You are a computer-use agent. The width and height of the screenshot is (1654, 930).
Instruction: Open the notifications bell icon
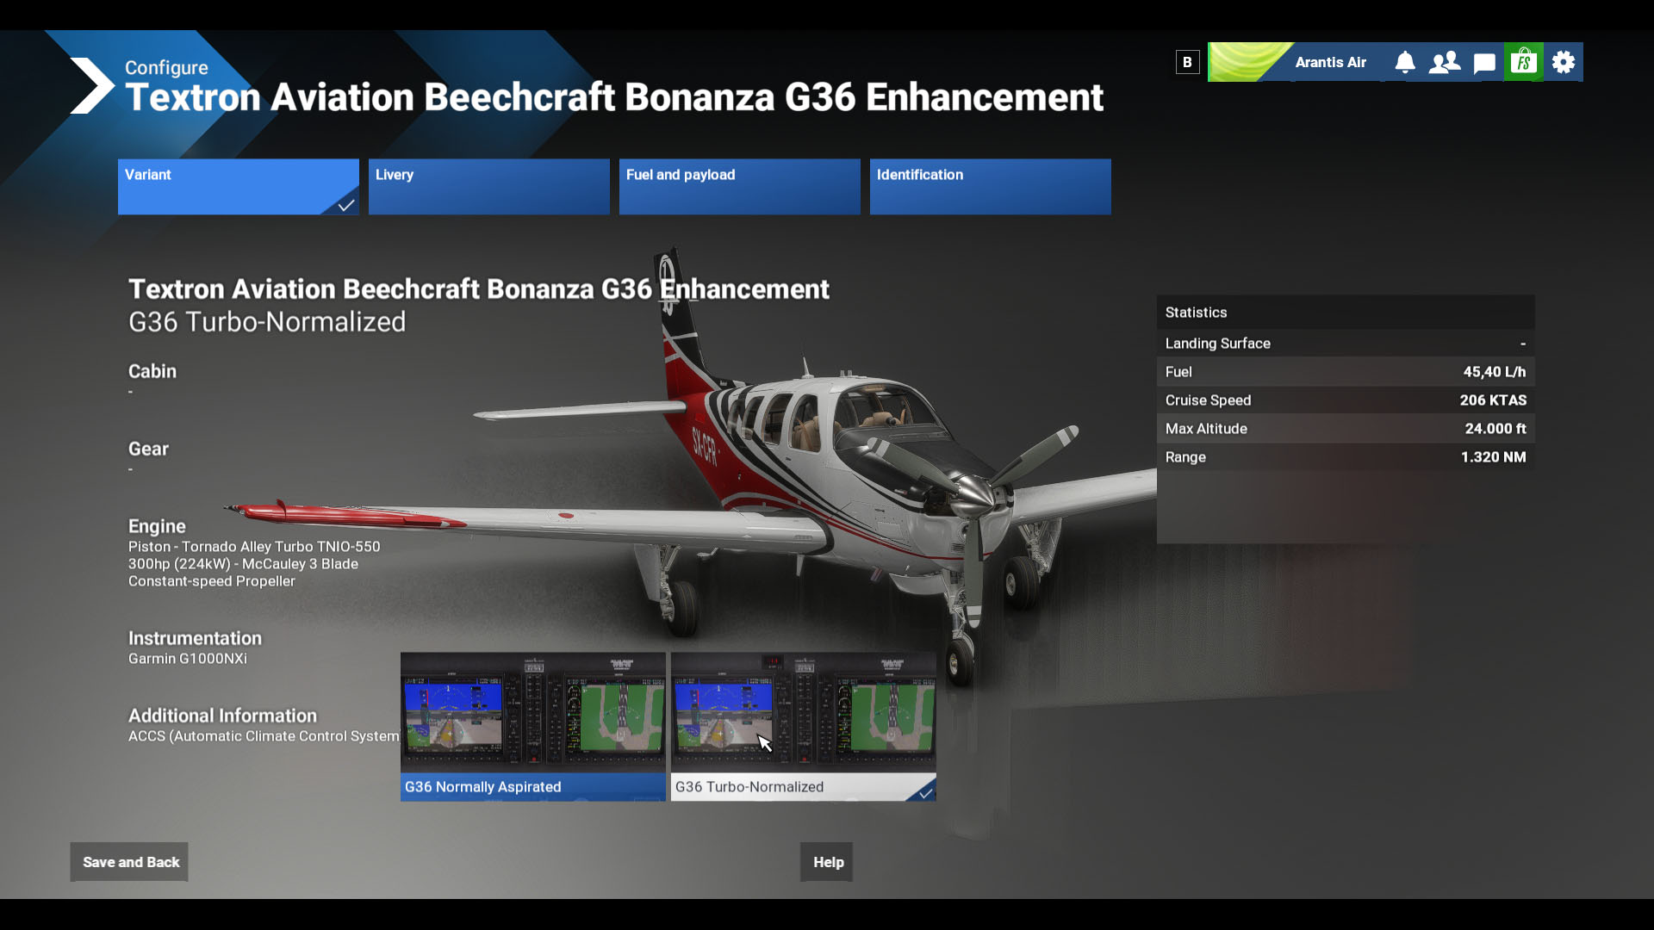tap(1405, 62)
